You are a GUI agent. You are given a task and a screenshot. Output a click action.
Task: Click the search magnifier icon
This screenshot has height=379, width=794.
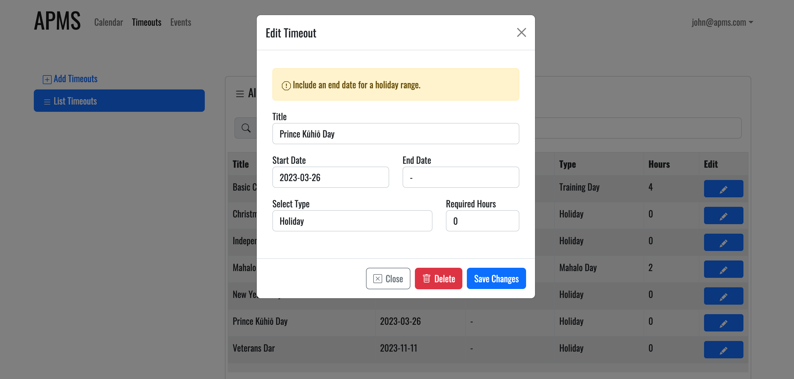246,128
